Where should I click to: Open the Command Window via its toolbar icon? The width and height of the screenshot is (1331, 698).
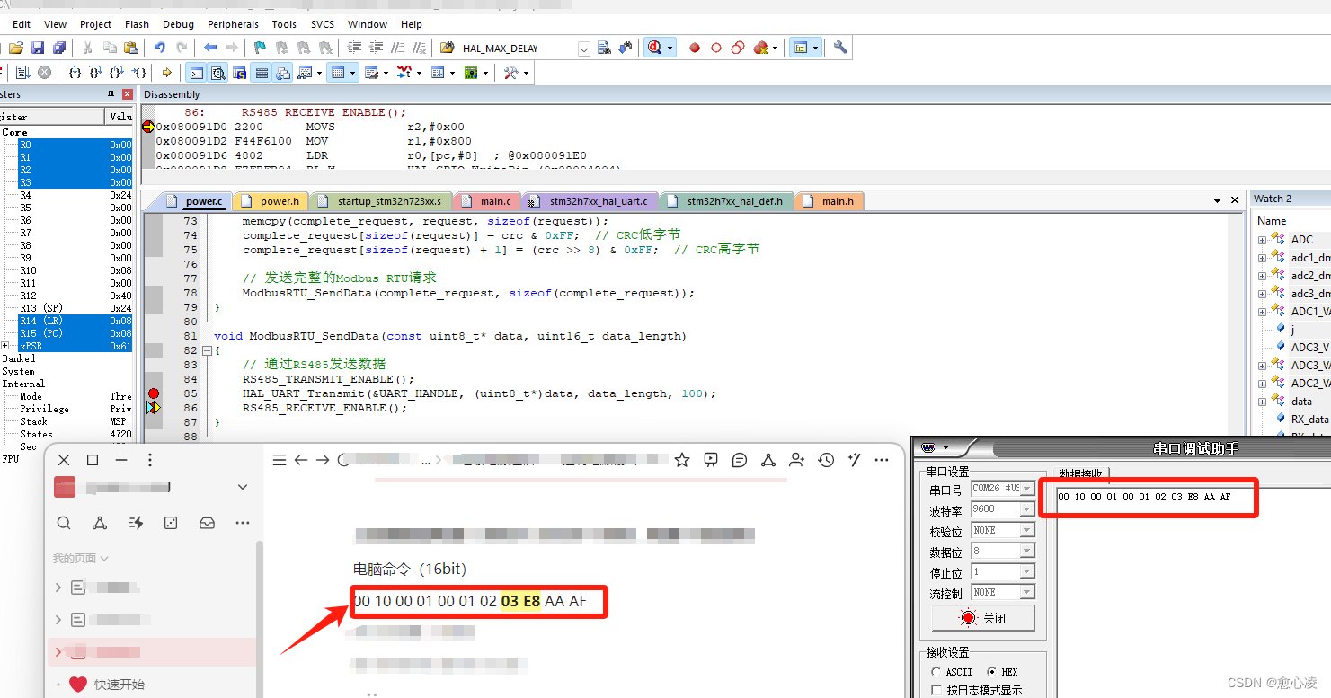195,72
